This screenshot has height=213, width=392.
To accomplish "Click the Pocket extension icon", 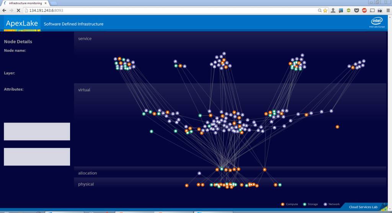I will (x=357, y=10).
